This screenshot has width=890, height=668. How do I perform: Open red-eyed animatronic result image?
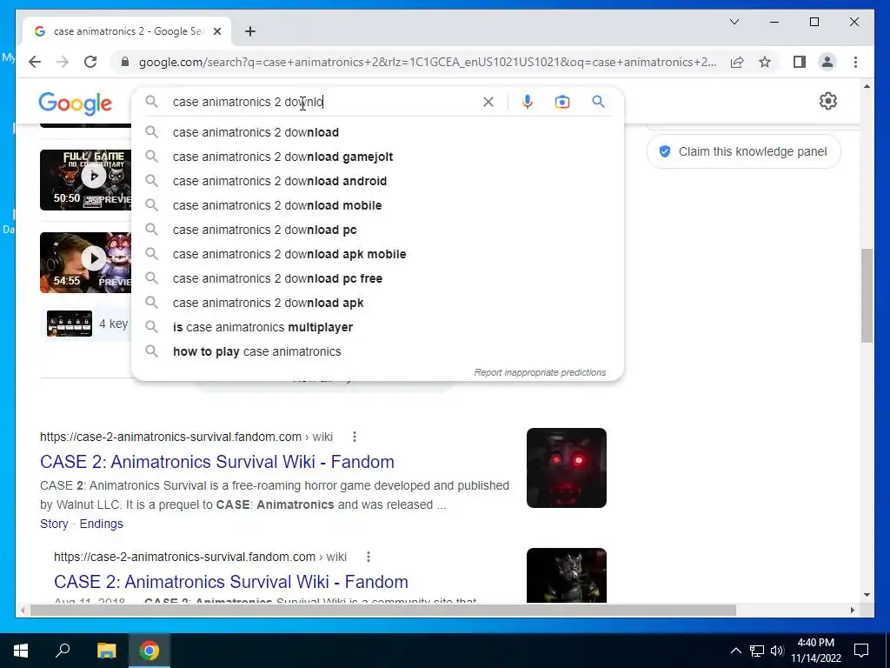tap(567, 467)
